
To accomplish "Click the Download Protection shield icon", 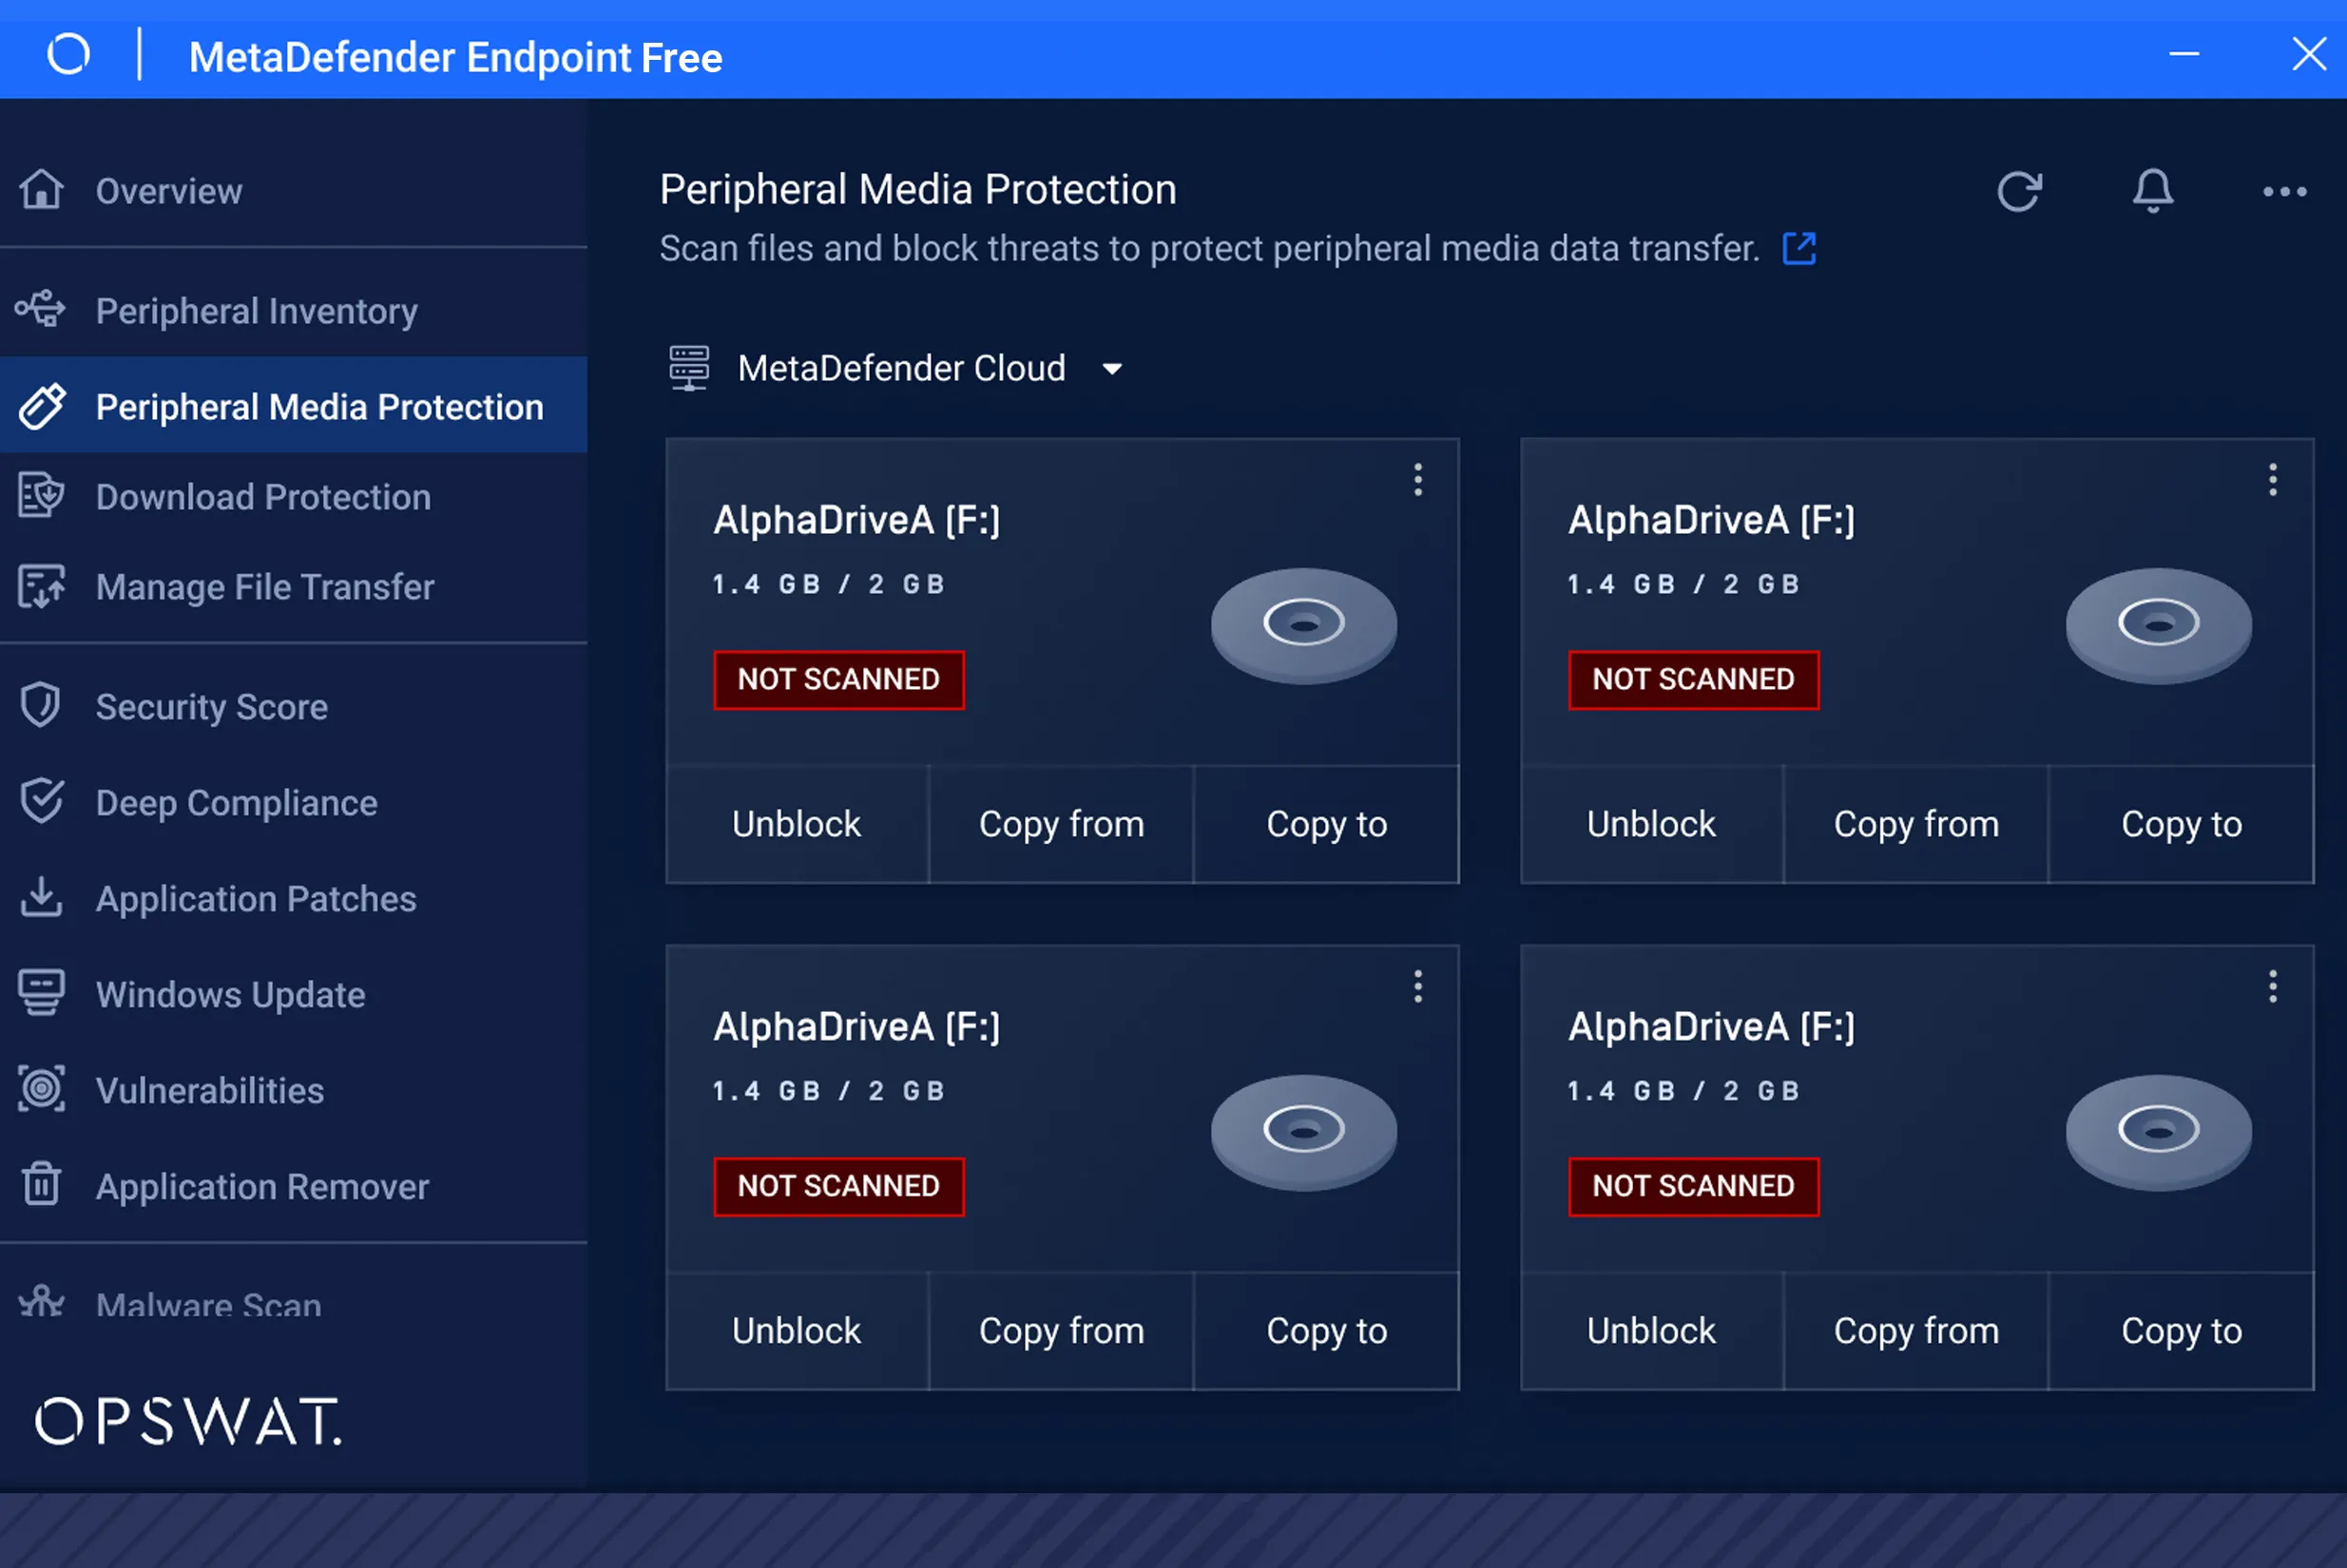I will click(x=41, y=496).
